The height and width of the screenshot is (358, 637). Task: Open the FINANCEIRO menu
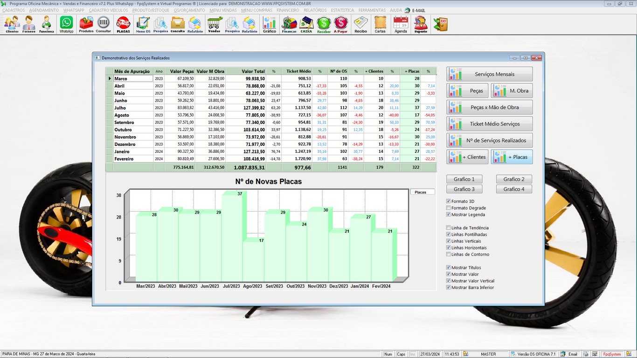point(288,10)
